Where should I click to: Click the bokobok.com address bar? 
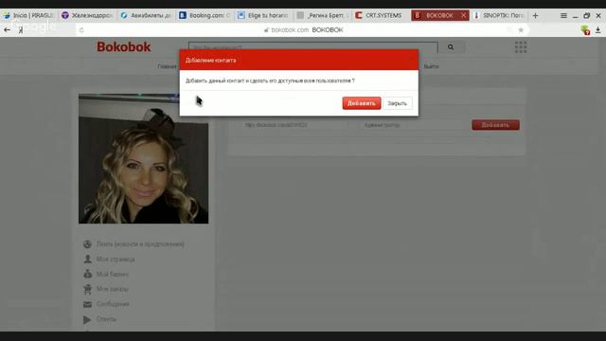point(303,29)
